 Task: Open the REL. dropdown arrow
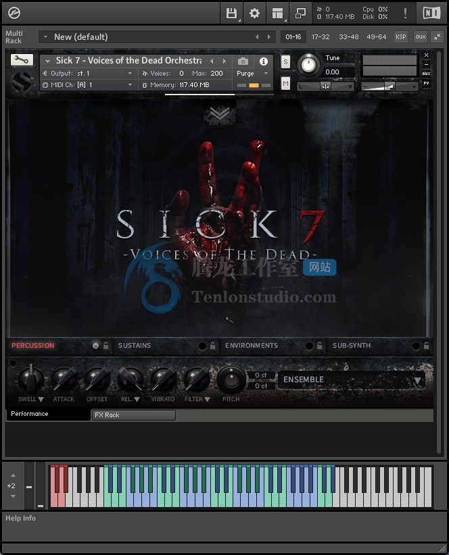pyautogui.click(x=137, y=399)
